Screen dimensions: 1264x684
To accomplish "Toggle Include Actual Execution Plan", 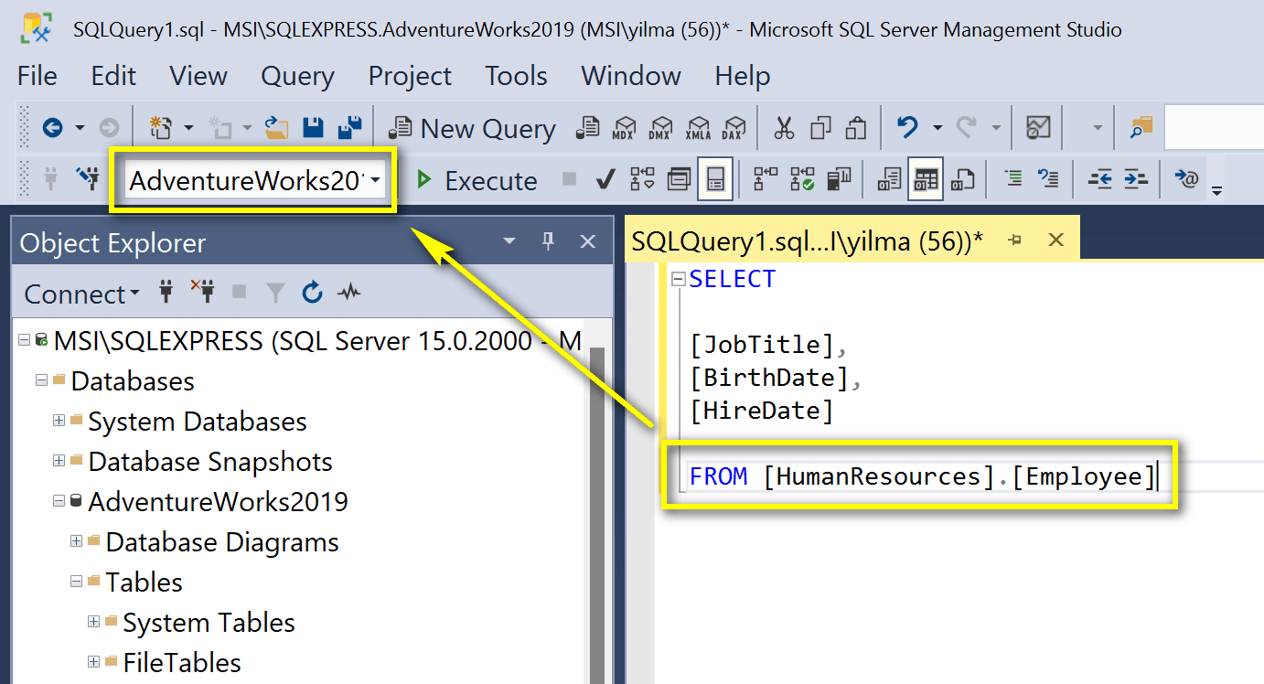I will pos(766,179).
